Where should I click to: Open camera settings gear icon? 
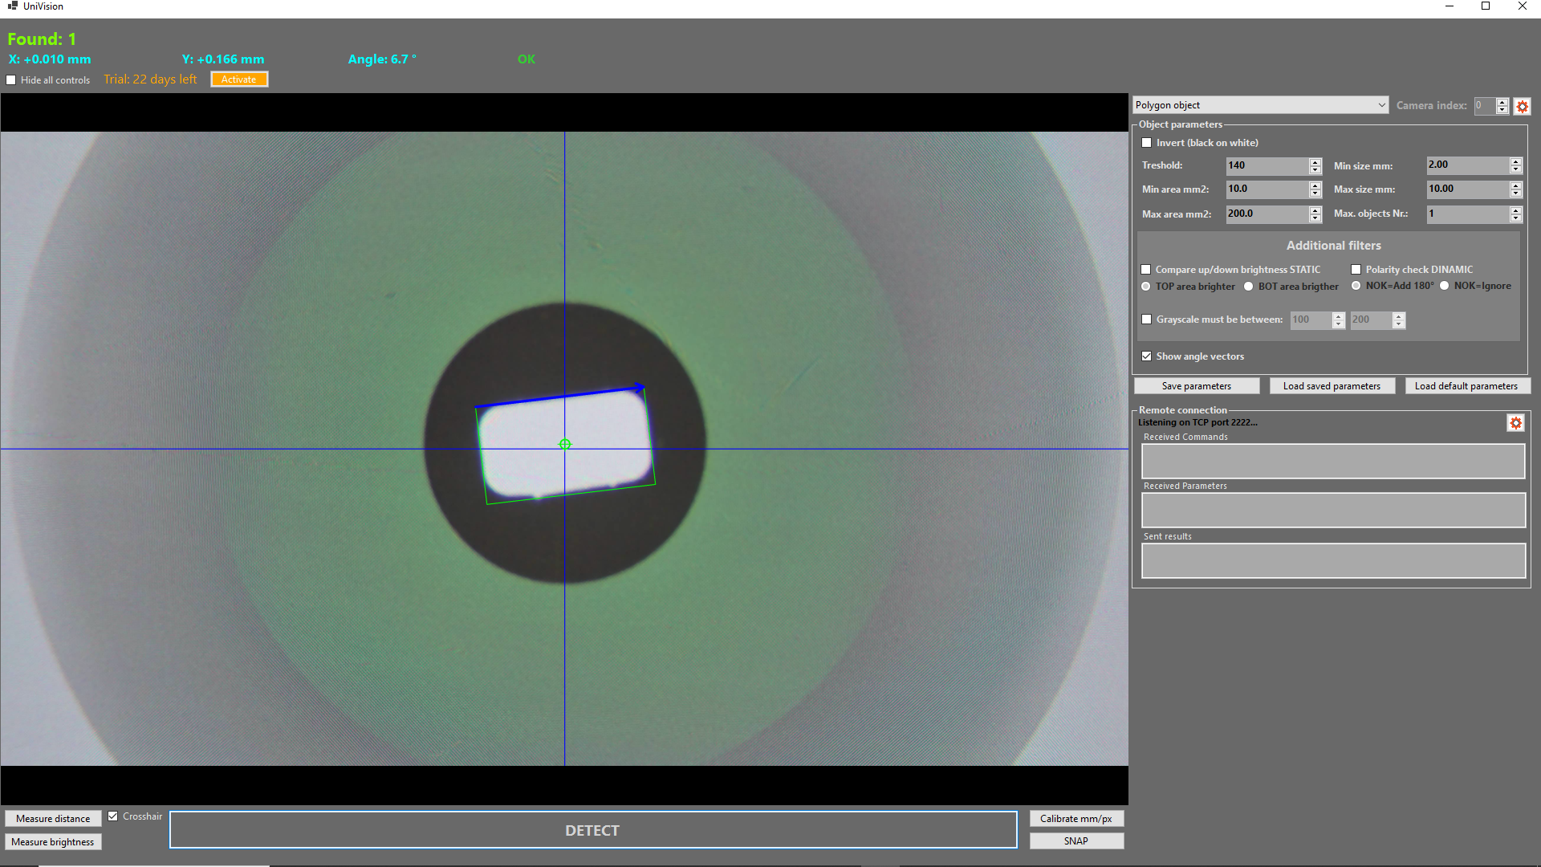coord(1522,106)
